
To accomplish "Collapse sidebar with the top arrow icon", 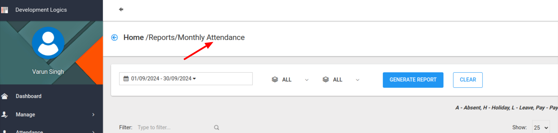I will point(121,10).
